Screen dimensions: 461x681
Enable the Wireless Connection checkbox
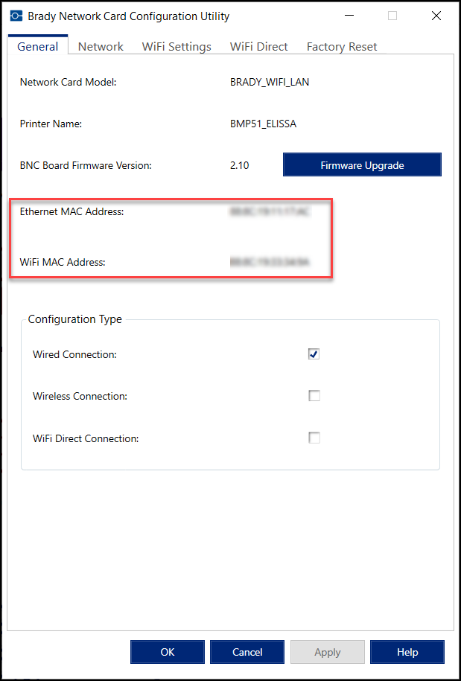click(314, 396)
